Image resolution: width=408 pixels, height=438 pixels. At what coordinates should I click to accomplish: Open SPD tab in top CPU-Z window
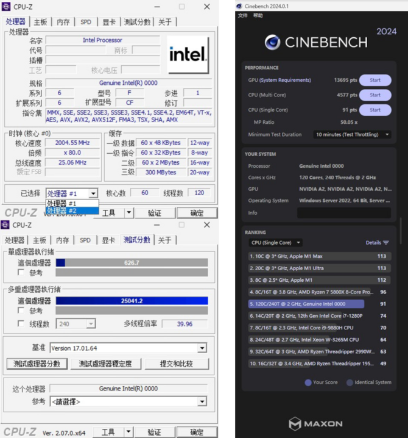pyautogui.click(x=86, y=22)
